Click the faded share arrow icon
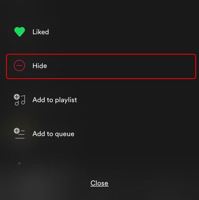Viewport: 199px width, 200px height. [19, 164]
